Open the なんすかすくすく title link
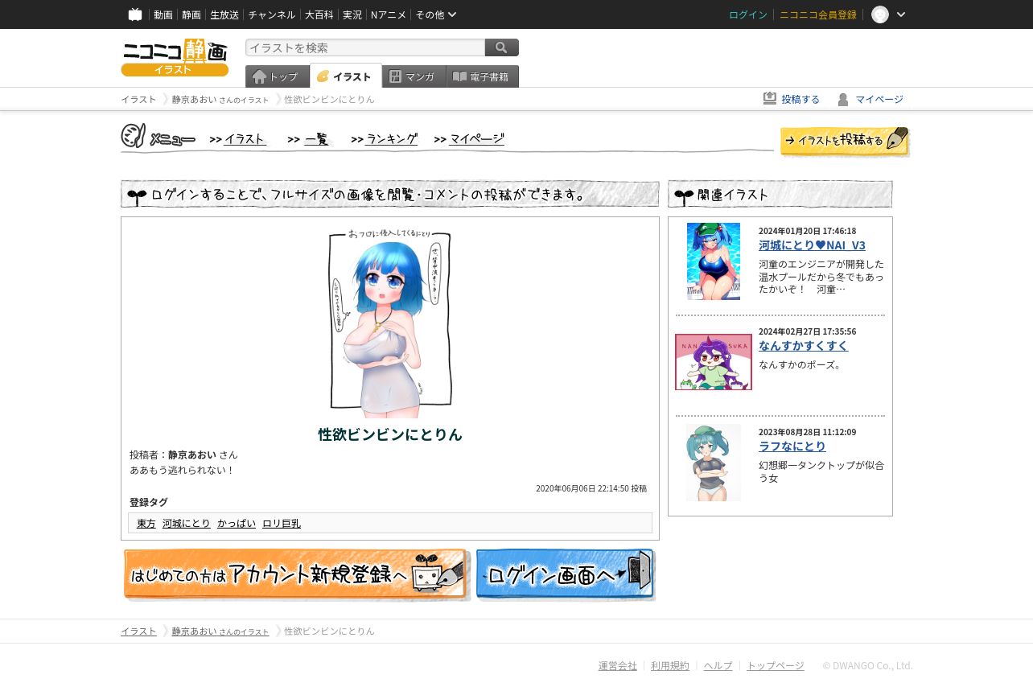 (803, 346)
